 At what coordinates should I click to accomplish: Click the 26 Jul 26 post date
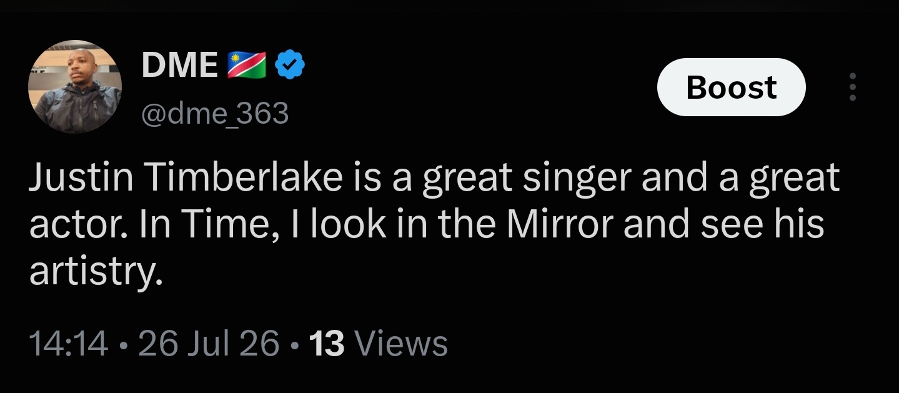pos(209,344)
